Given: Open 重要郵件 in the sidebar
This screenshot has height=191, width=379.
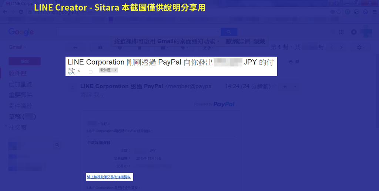Looking at the screenshot, I should click(20, 95).
